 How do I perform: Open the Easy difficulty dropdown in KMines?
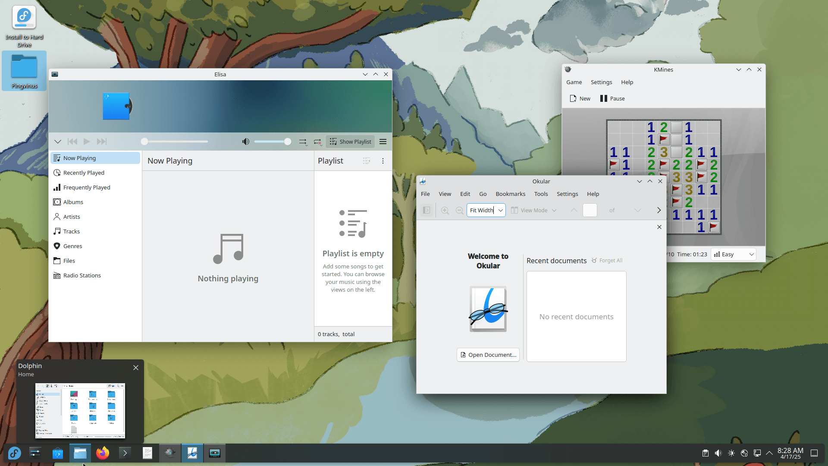coord(734,254)
